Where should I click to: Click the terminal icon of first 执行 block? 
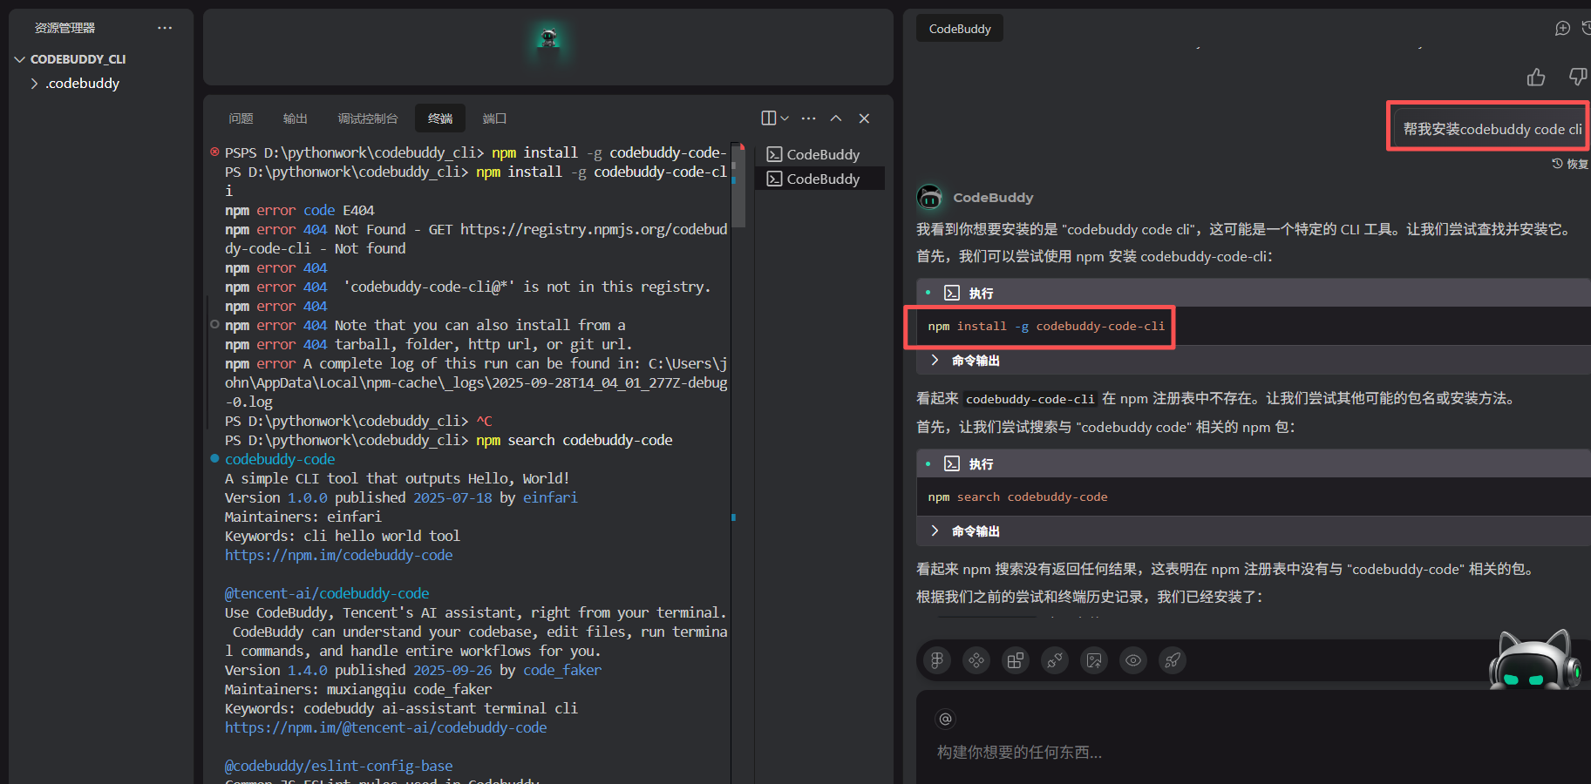pos(952,293)
